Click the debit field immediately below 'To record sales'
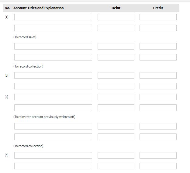 tap(116, 46)
